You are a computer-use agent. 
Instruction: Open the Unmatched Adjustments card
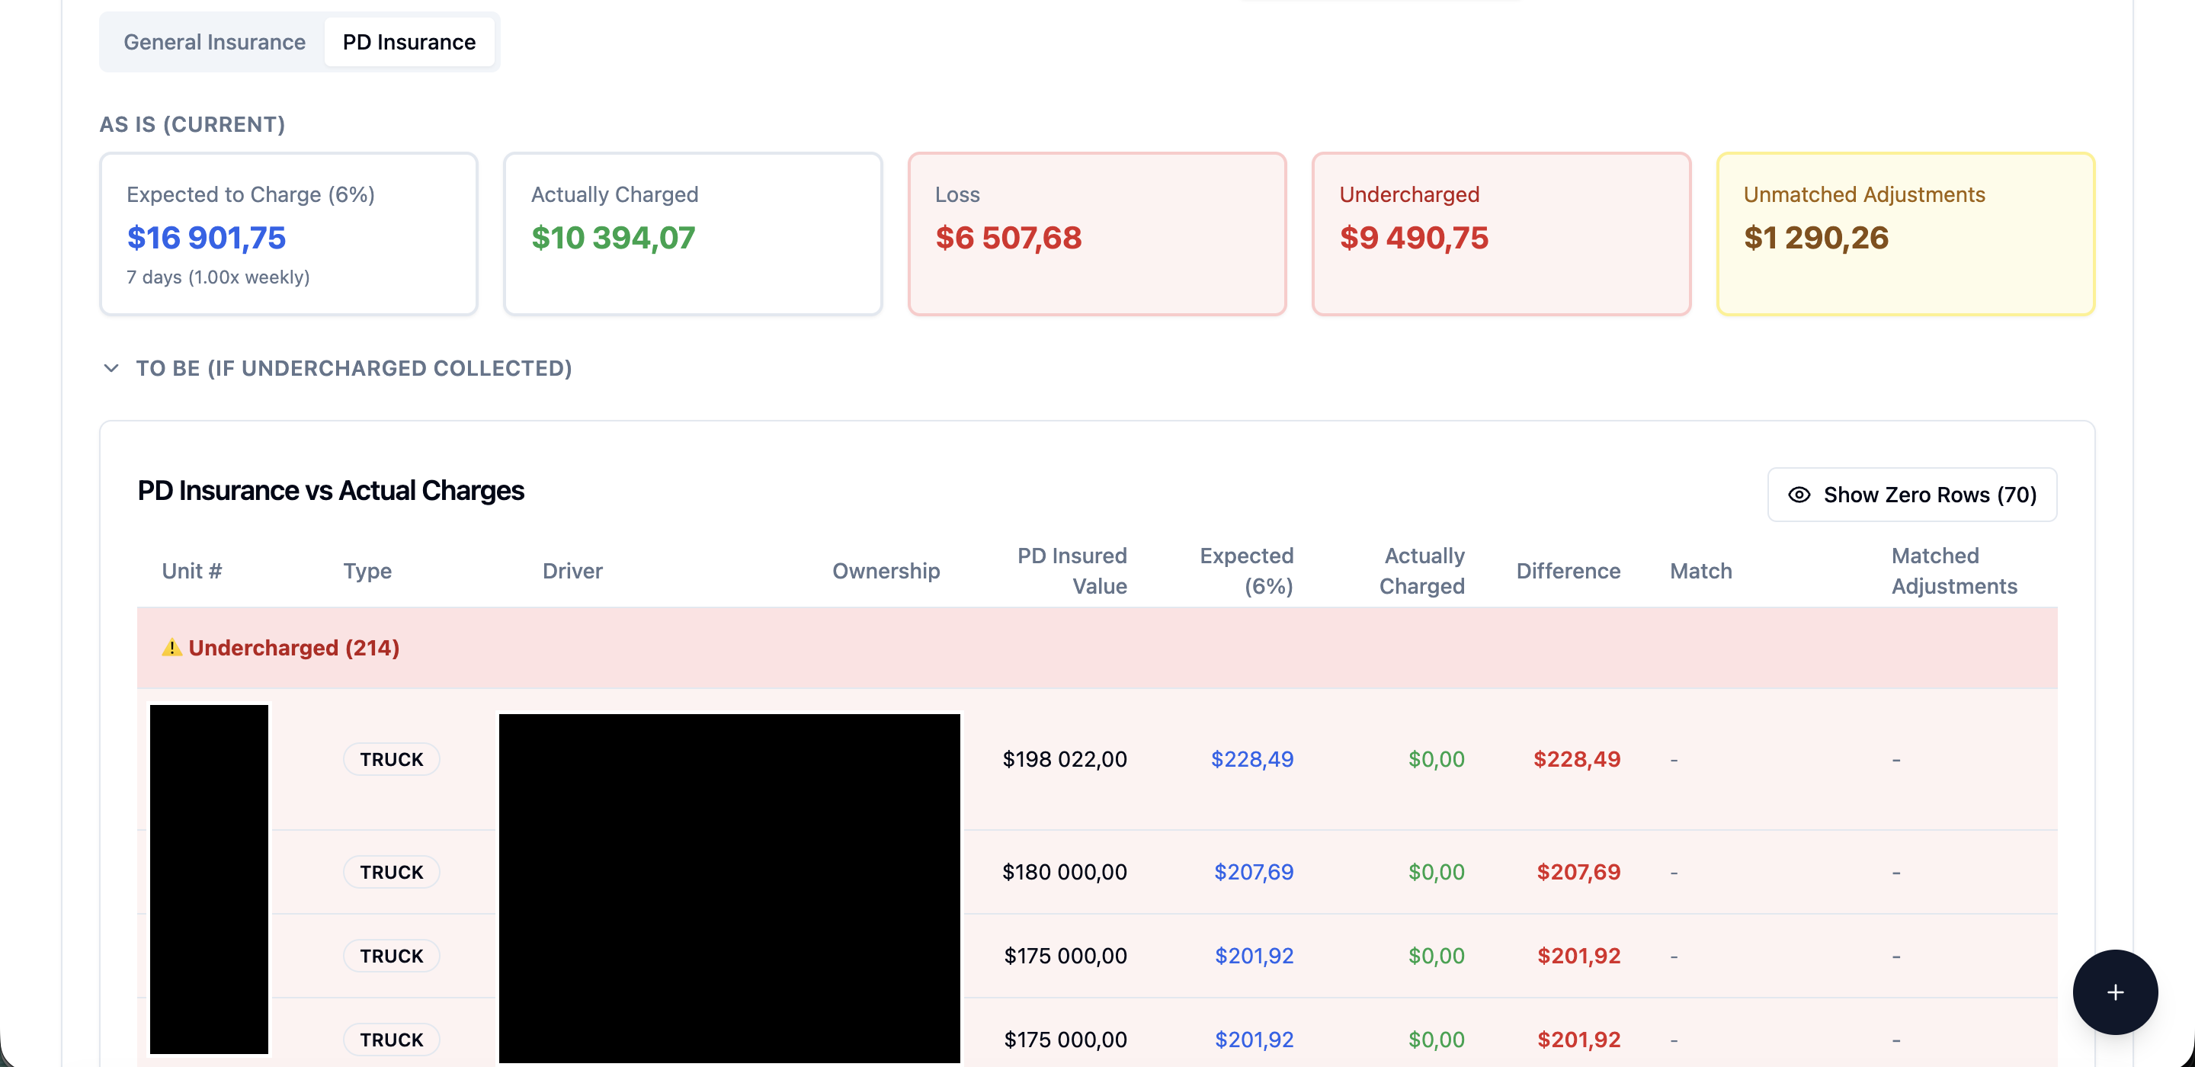pyautogui.click(x=1905, y=233)
